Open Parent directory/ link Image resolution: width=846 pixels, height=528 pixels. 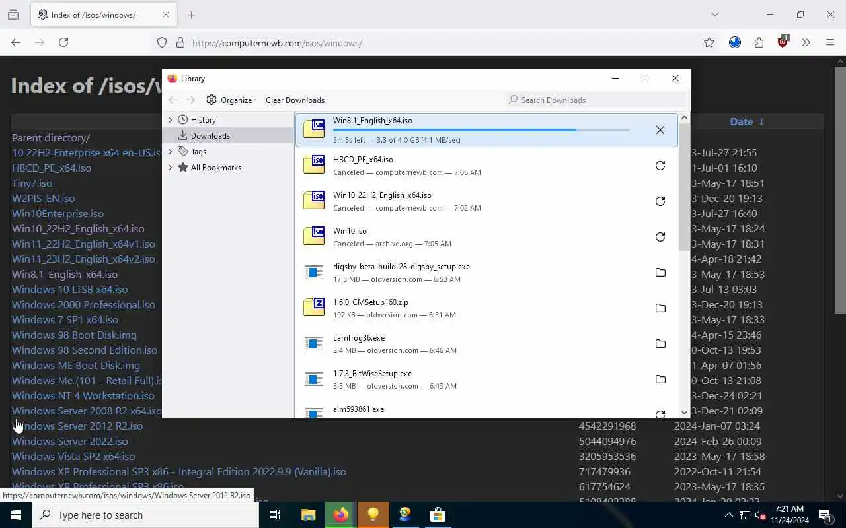(x=50, y=137)
